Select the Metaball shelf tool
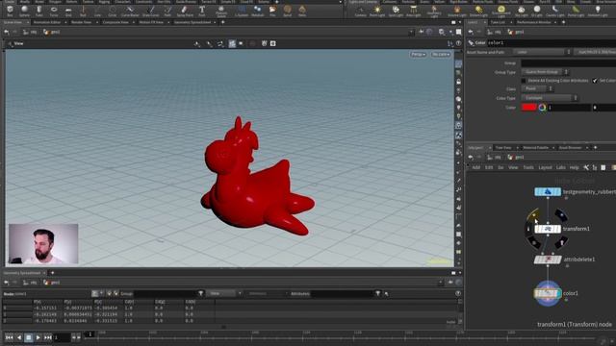The height and width of the screenshot is (346, 616). (x=257, y=11)
